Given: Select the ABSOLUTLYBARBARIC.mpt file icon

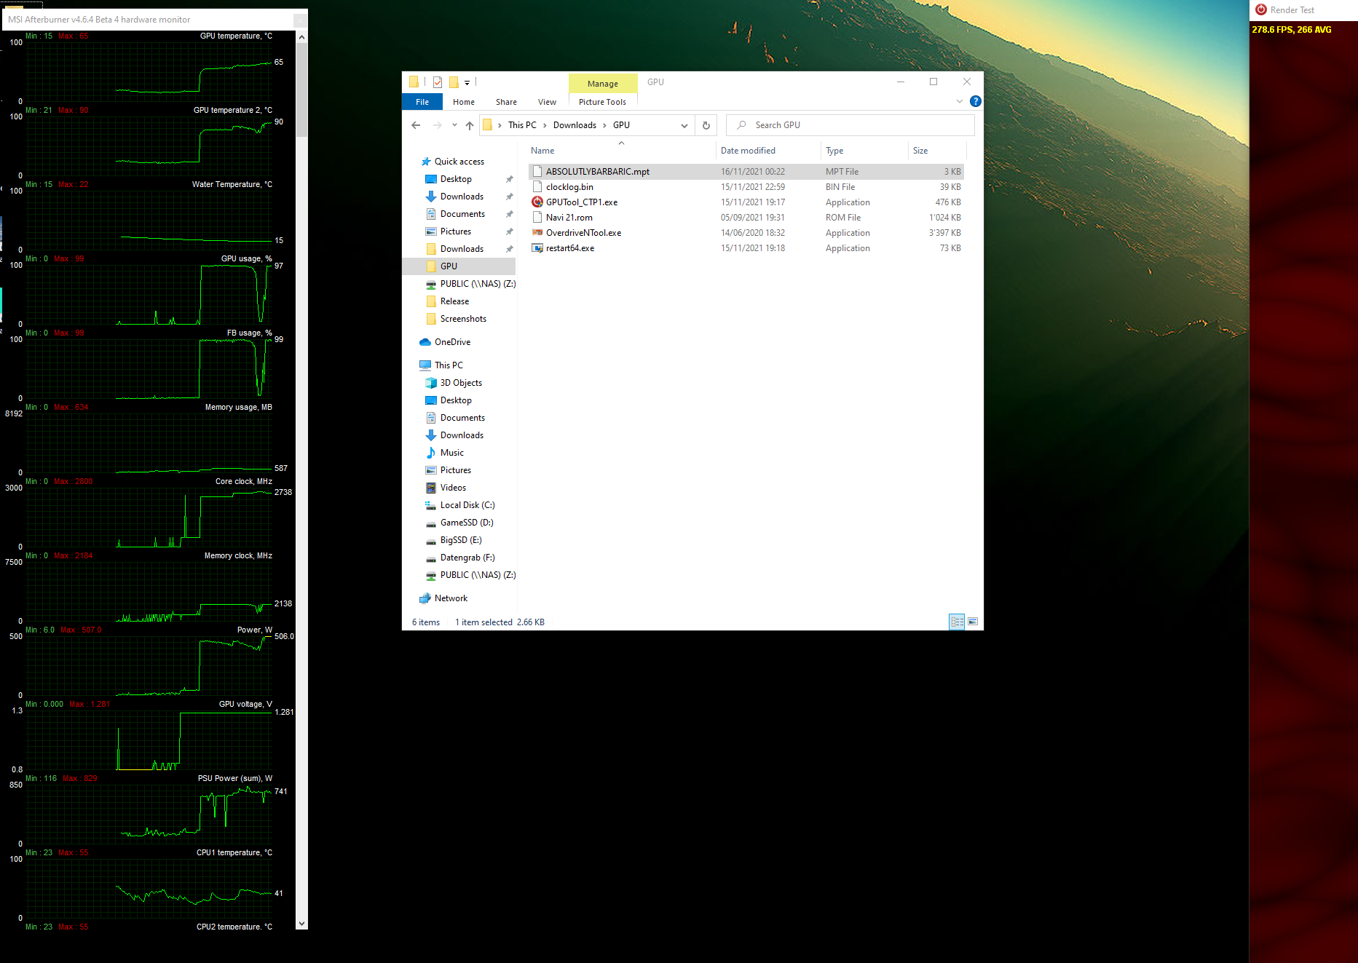Looking at the screenshot, I should tap(537, 172).
